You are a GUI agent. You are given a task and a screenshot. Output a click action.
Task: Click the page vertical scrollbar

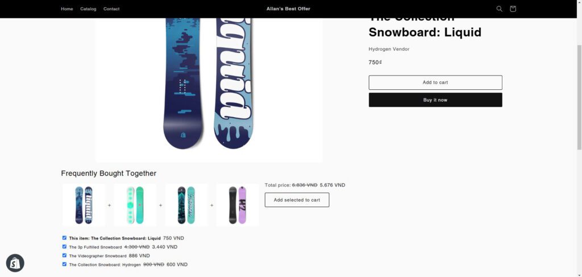pos(578,142)
